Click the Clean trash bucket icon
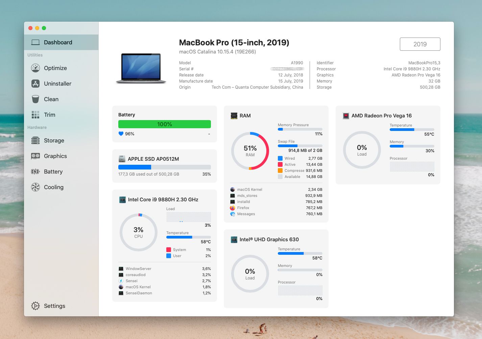Screen dimensions: 482x339 35,99
